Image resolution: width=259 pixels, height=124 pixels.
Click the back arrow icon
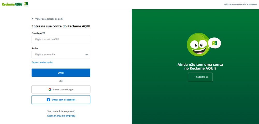pos(33,19)
